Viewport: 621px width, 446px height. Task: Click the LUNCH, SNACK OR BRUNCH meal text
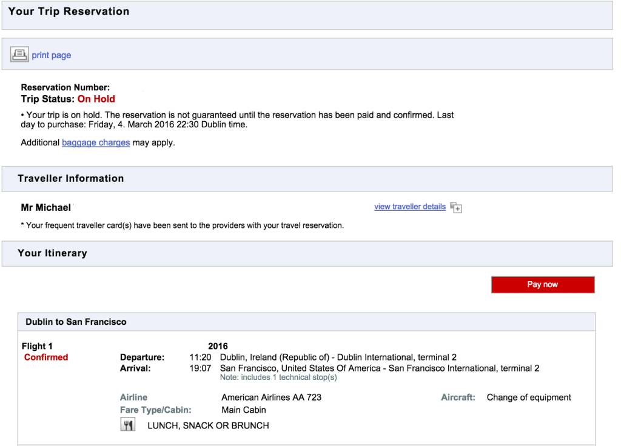[208, 425]
